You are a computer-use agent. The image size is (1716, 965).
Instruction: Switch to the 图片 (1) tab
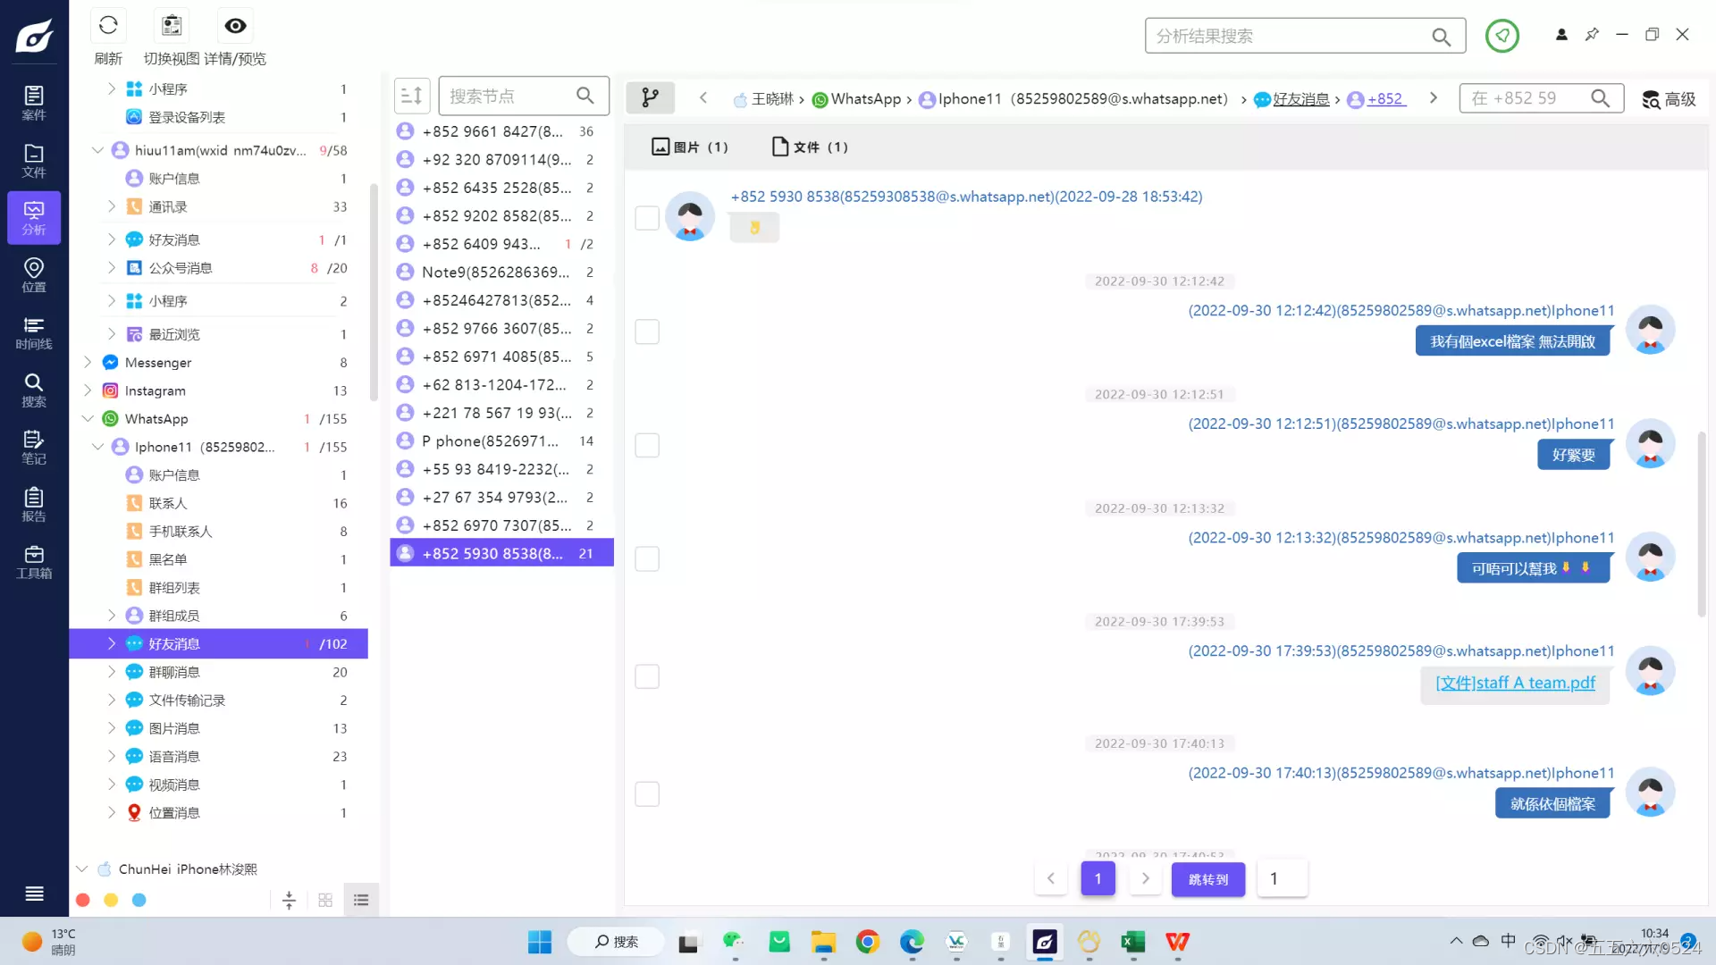click(690, 147)
